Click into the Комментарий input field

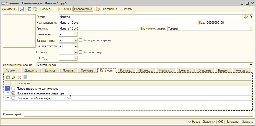pyautogui.click(x=137, y=115)
